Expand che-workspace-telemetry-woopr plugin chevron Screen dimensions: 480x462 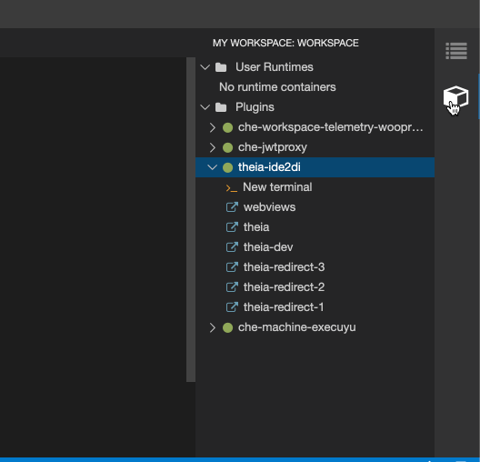(213, 127)
